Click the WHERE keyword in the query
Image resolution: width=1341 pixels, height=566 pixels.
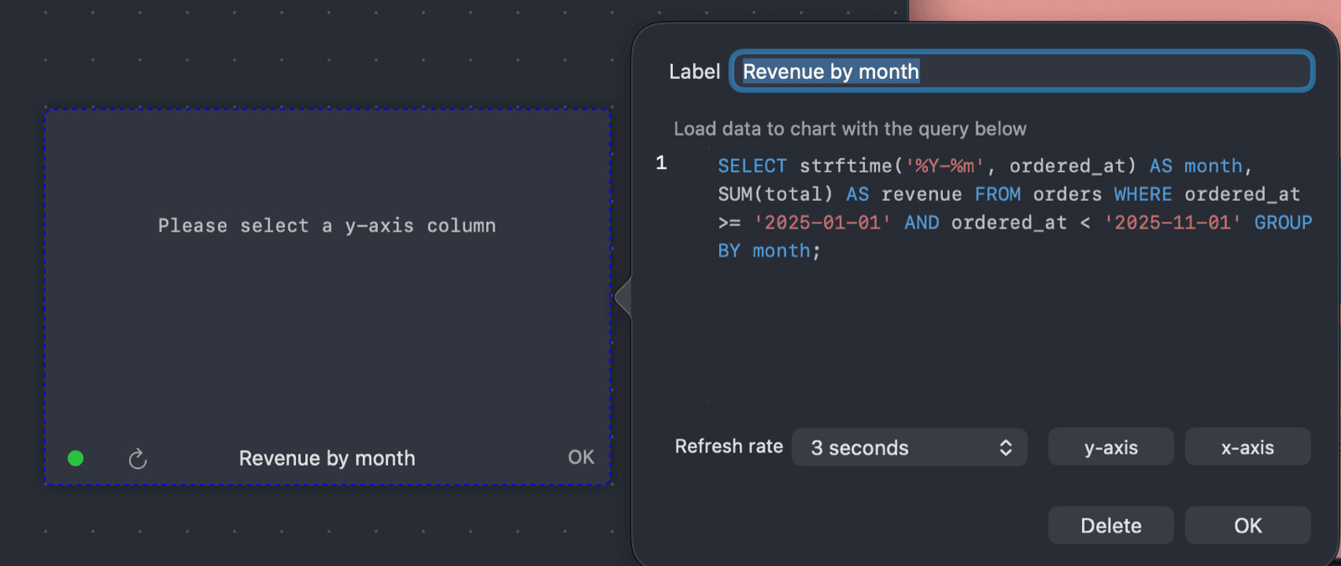coord(1142,194)
